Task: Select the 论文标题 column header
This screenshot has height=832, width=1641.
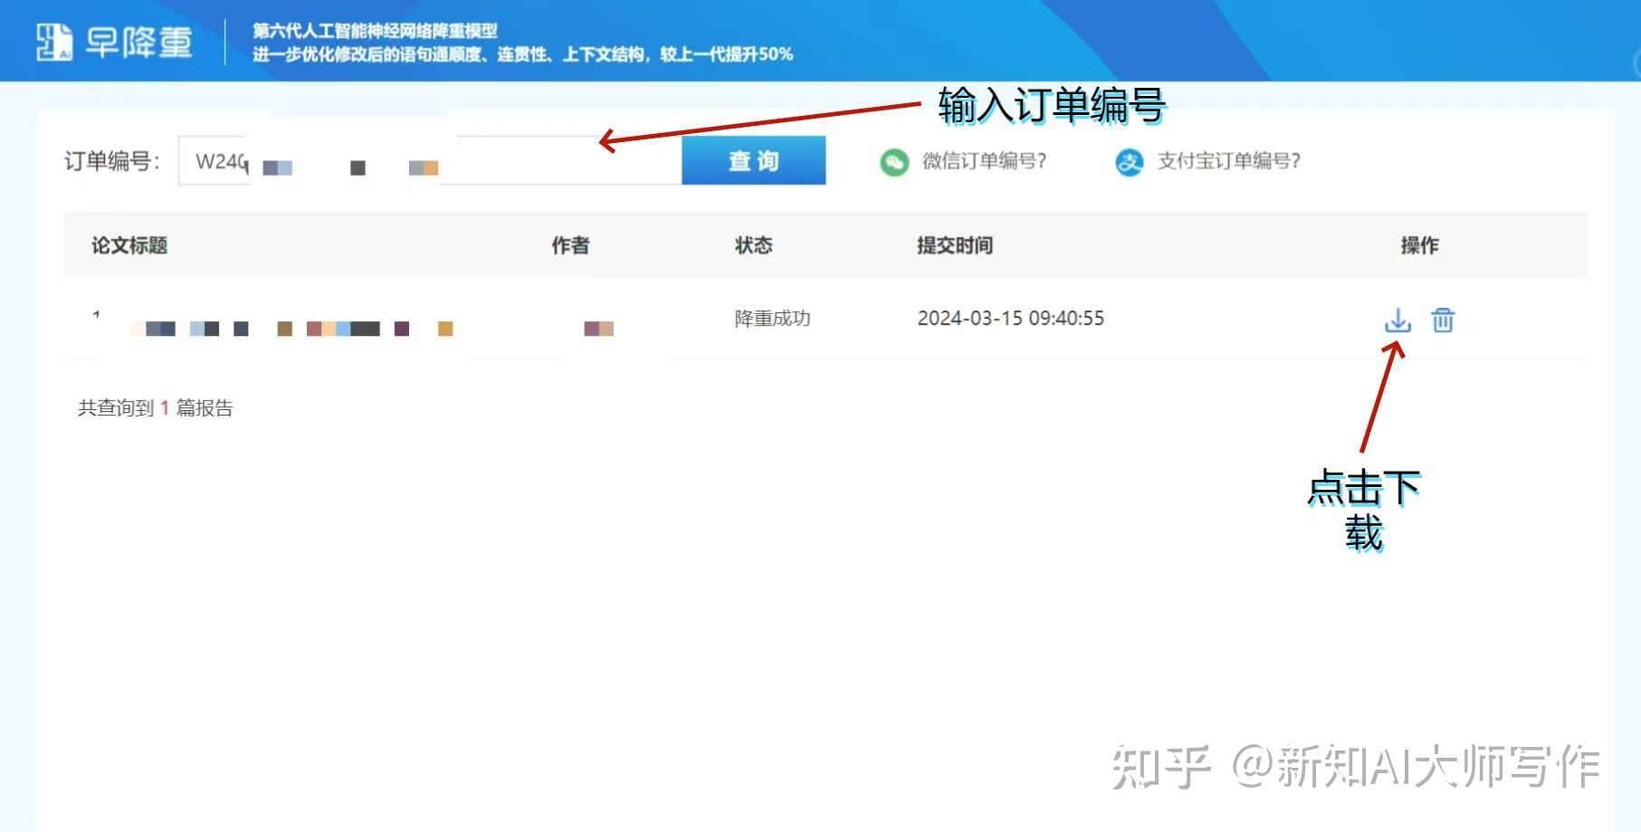Action: [x=127, y=244]
